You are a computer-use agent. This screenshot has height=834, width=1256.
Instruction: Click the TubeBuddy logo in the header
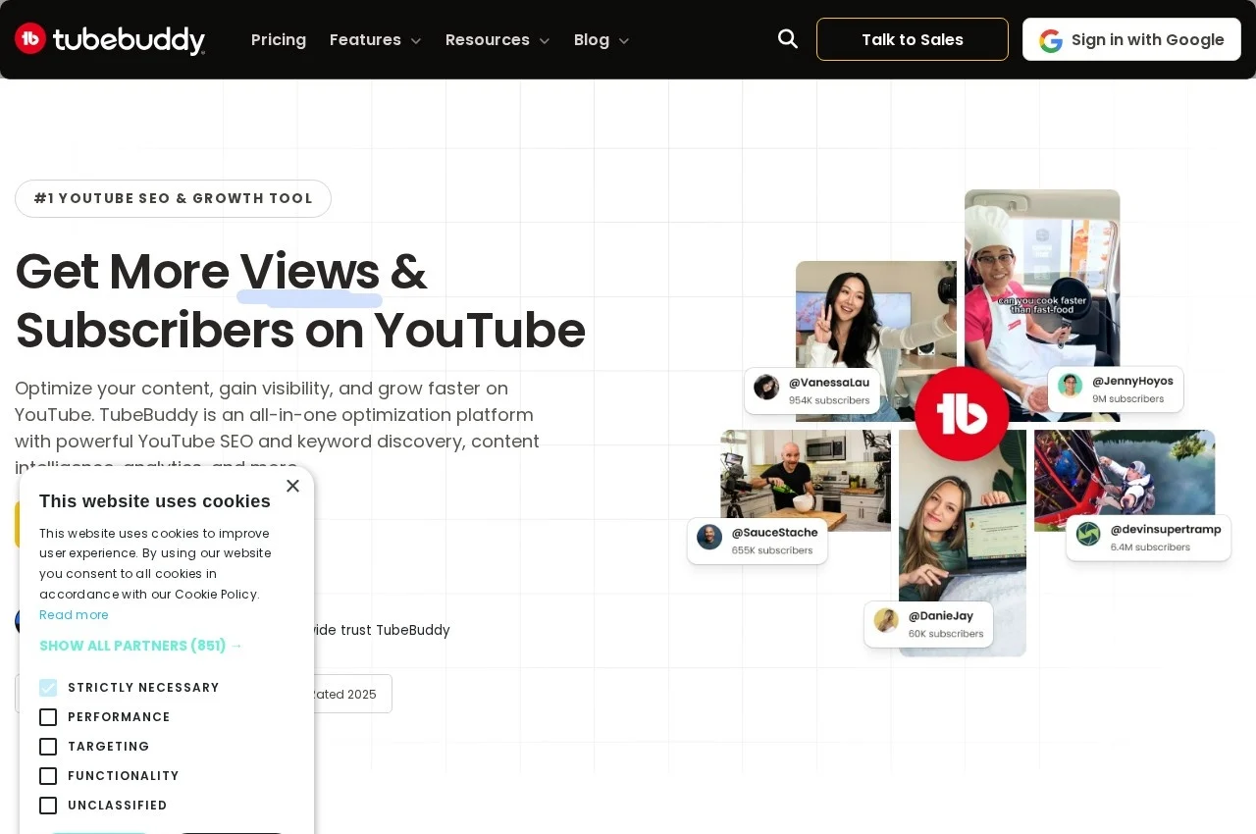110,39
